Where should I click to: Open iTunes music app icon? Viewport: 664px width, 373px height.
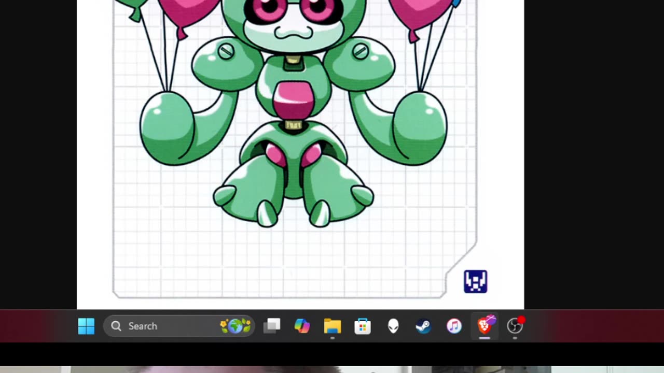point(454,326)
